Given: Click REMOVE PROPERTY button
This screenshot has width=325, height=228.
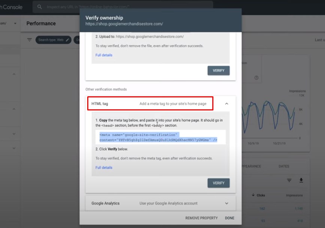Looking at the screenshot, I should 201,218.
